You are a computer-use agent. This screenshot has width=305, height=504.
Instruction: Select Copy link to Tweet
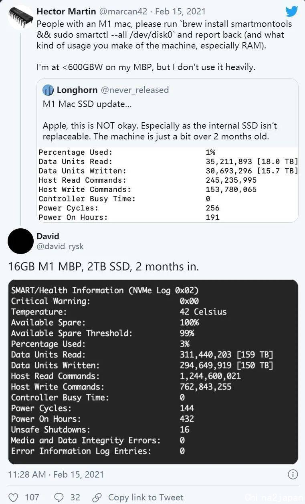(146, 497)
